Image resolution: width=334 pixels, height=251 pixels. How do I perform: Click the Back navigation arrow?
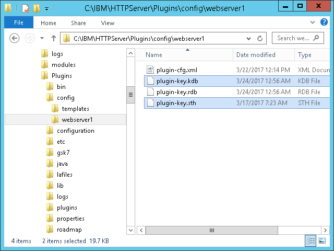[15, 38]
